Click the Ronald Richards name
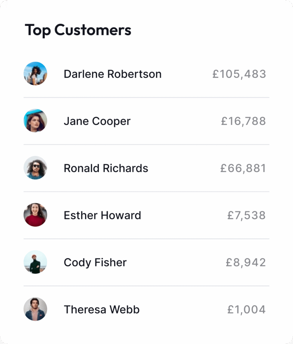This screenshot has width=293, height=344. pyautogui.click(x=106, y=168)
